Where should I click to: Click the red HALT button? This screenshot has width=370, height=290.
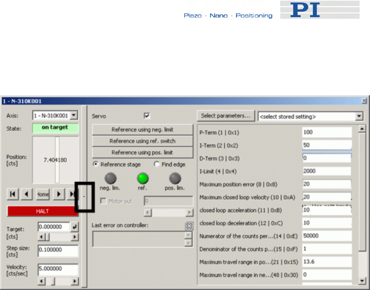click(x=43, y=211)
